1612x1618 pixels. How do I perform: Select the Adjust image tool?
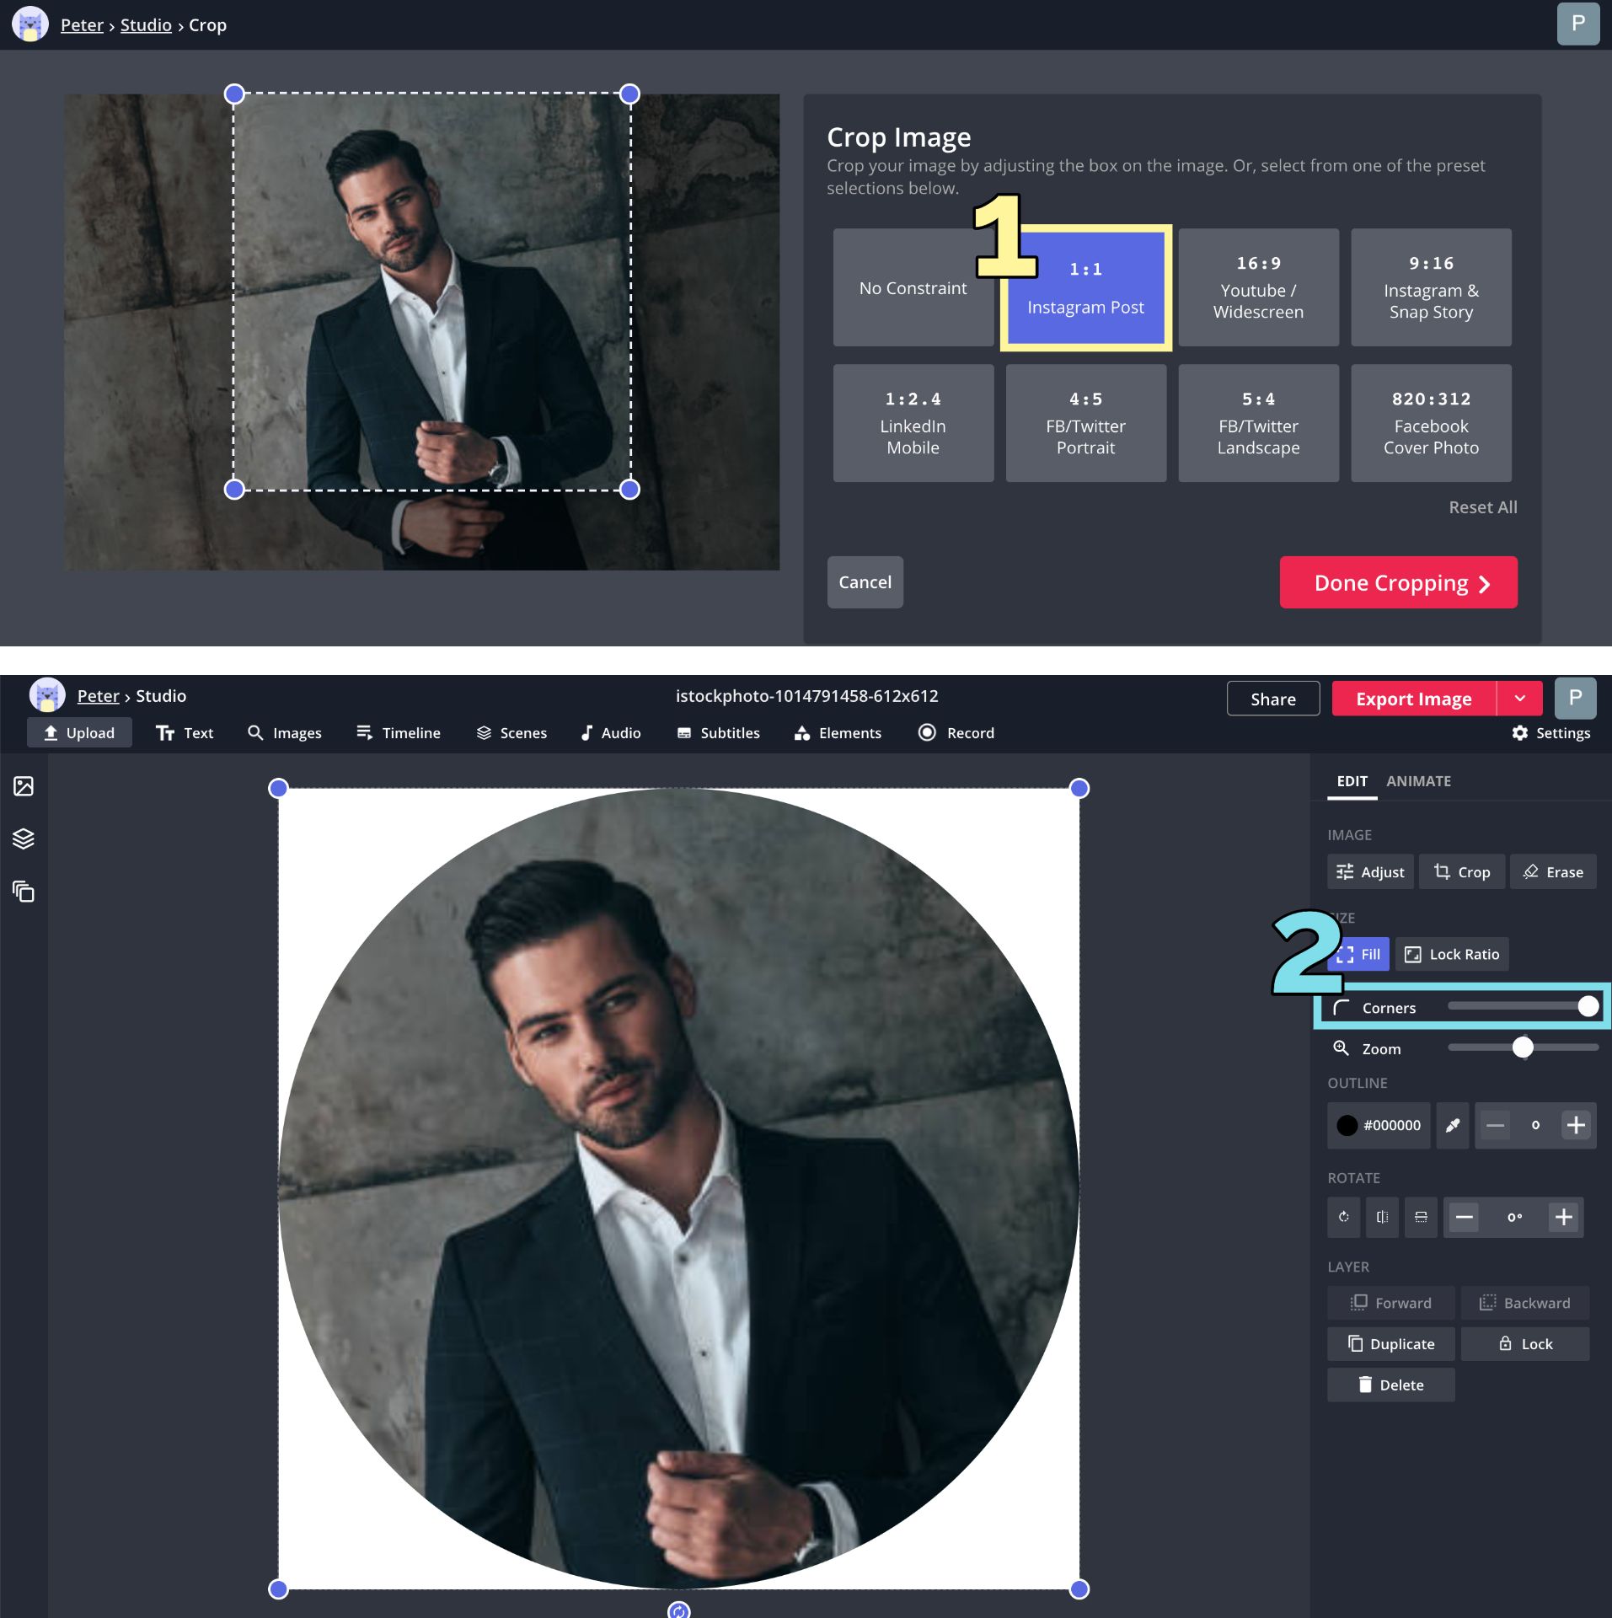[x=1370, y=871]
